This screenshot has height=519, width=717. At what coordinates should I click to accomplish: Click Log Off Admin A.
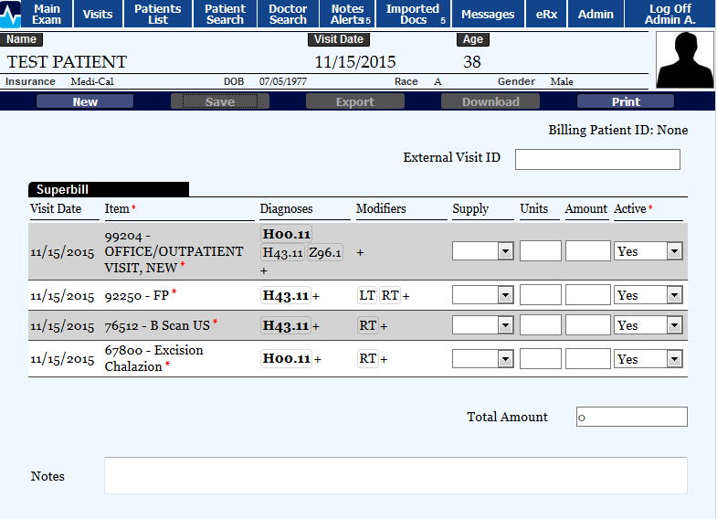(670, 15)
